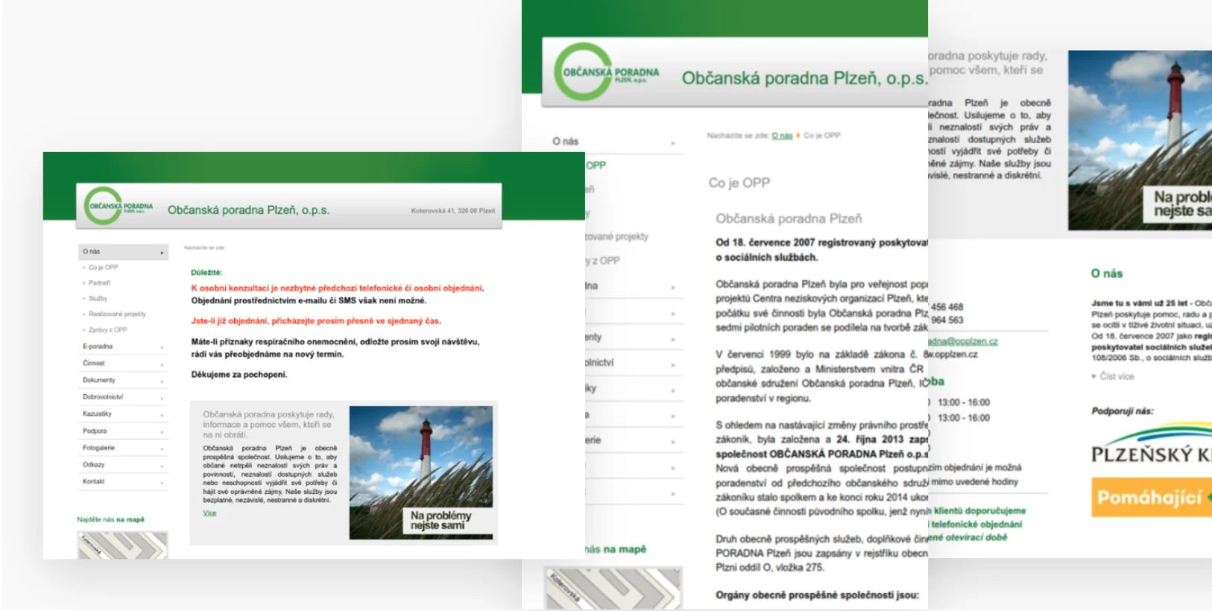Open the Realizované projekty submenu link
The image size is (1212, 611).
117,314
